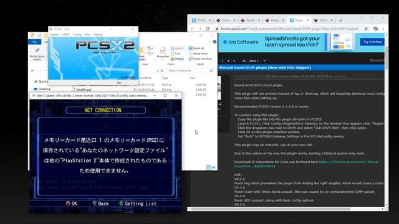Click the File tab in File Explorer
Viewport: 399px width, 224px height.
click(35, 42)
